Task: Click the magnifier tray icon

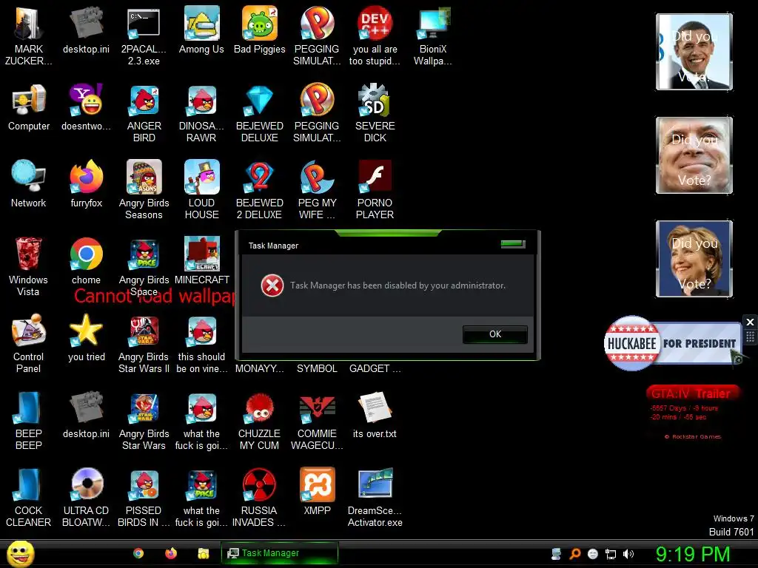Action: (574, 554)
